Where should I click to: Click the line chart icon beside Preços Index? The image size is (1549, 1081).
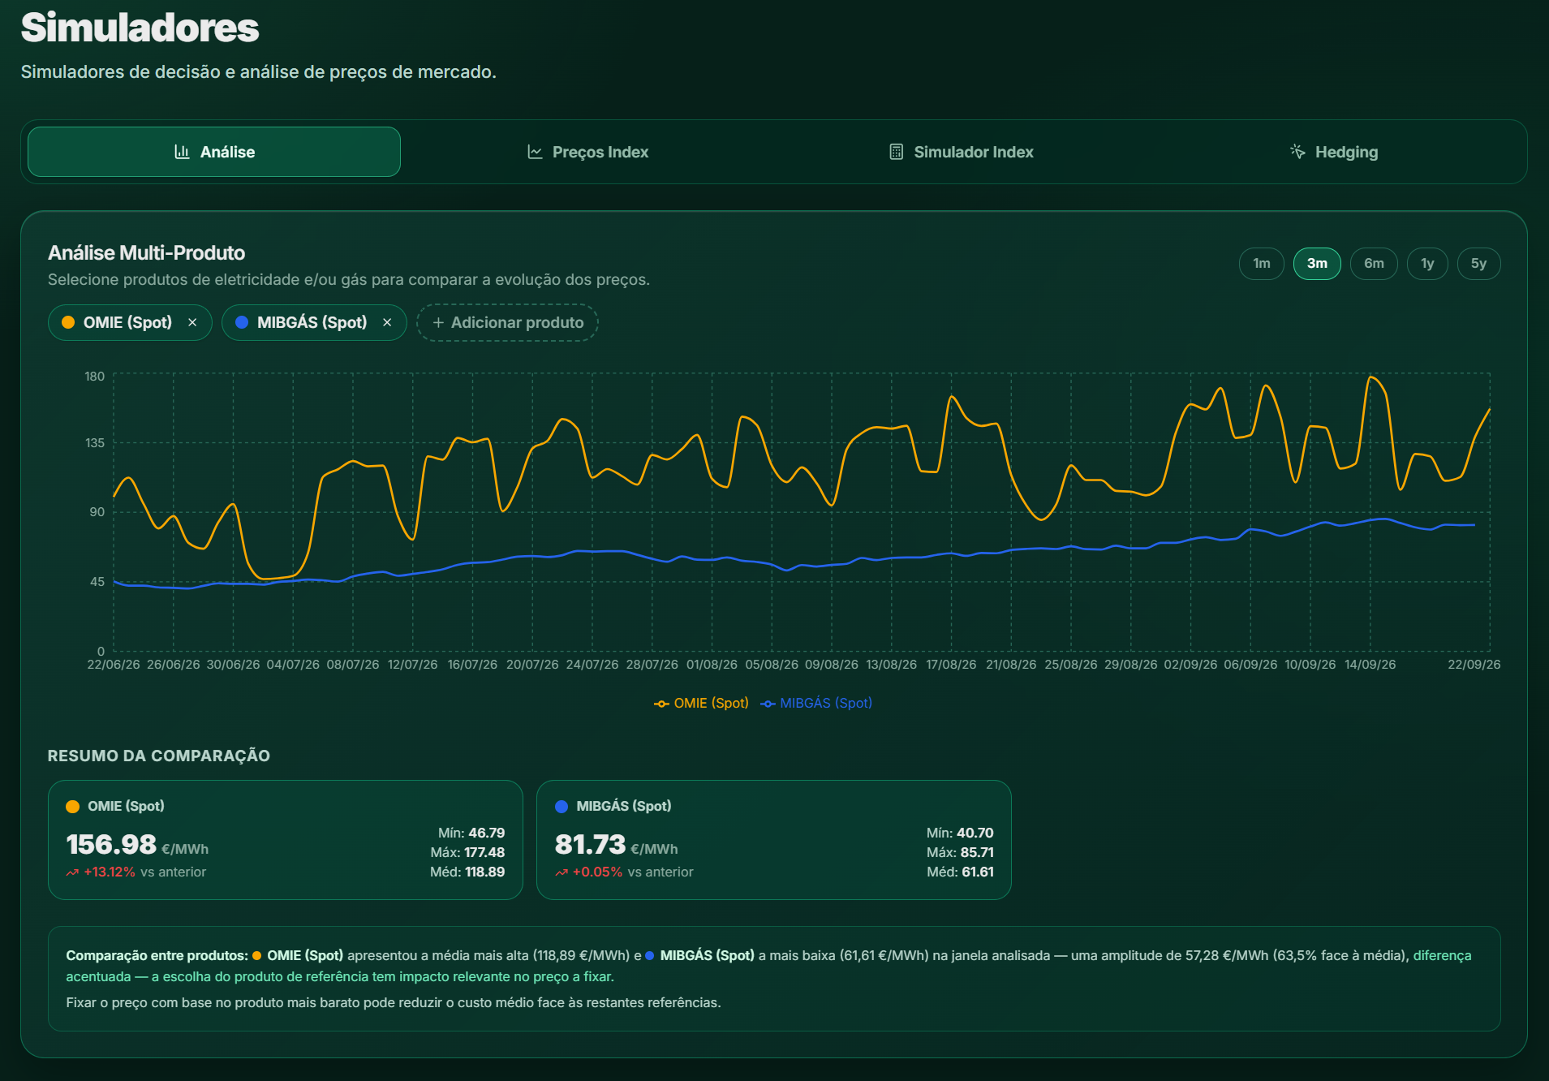[x=535, y=152]
